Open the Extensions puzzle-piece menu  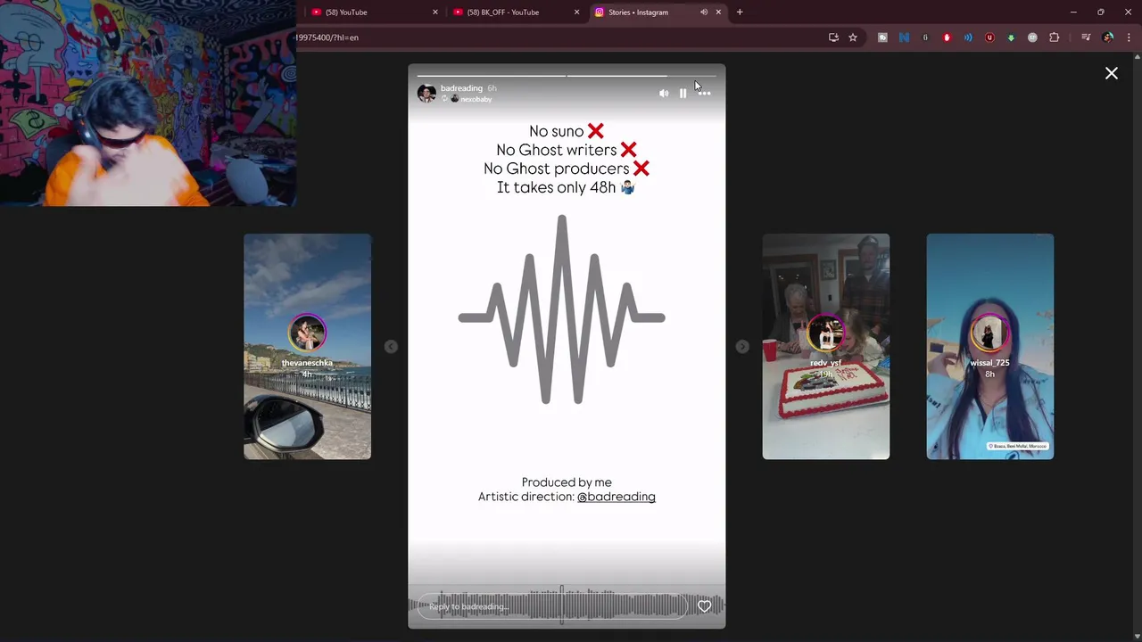[1054, 37]
